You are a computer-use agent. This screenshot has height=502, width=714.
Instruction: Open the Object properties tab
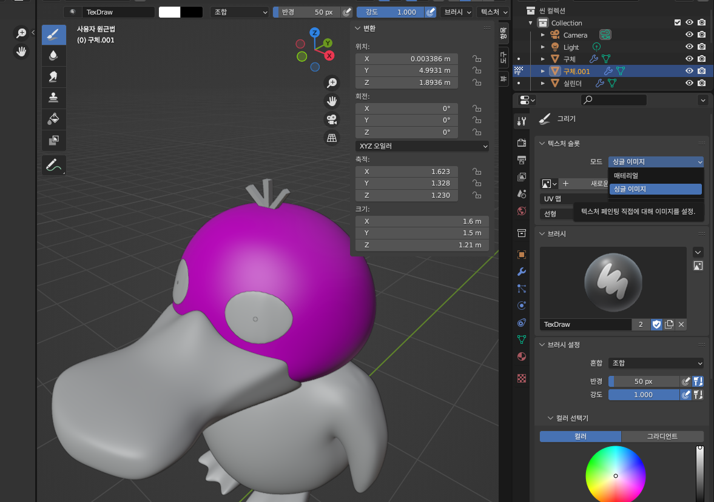tap(521, 255)
